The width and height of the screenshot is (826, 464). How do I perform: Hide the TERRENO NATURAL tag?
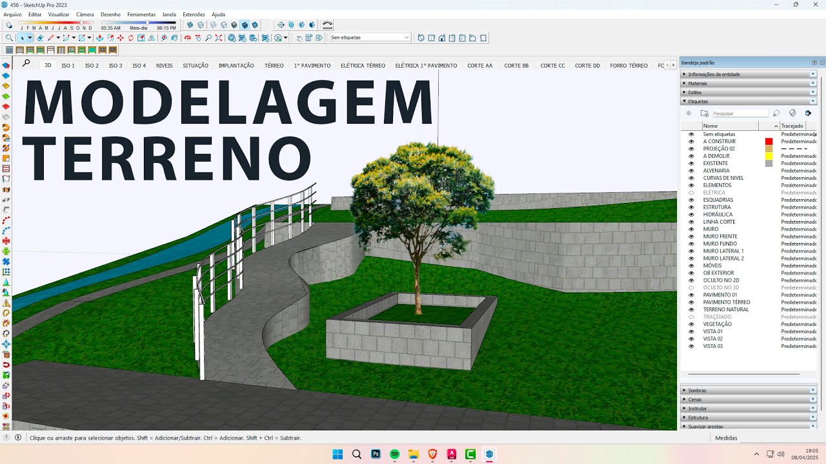pyautogui.click(x=691, y=309)
